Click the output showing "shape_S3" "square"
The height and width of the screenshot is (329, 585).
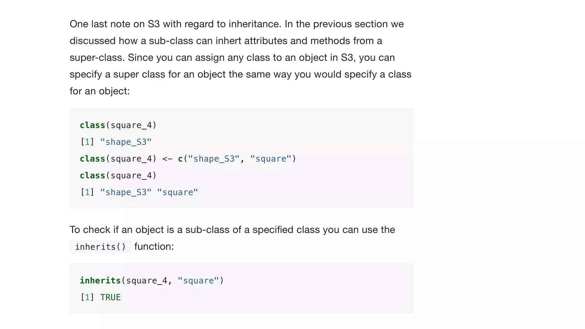139,192
